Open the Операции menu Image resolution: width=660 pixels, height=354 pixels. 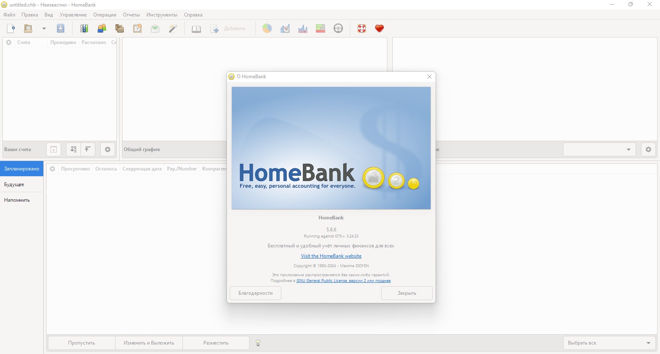click(105, 15)
